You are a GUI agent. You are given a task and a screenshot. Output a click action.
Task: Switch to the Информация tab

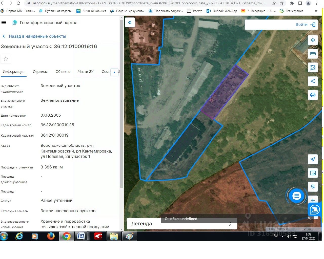[14, 72]
